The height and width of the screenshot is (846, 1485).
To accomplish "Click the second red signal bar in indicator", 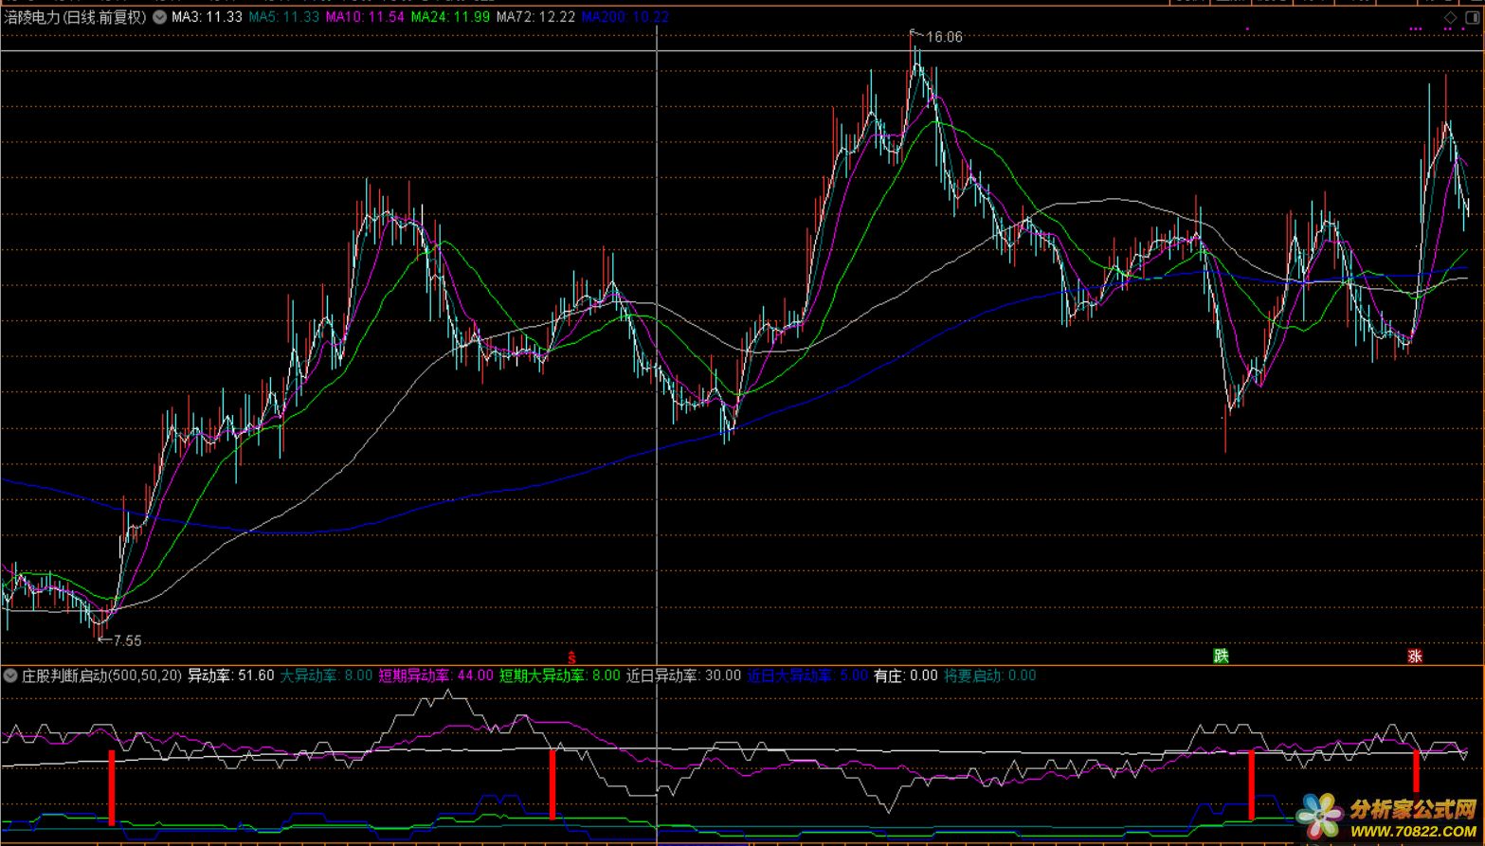I will pos(552,784).
